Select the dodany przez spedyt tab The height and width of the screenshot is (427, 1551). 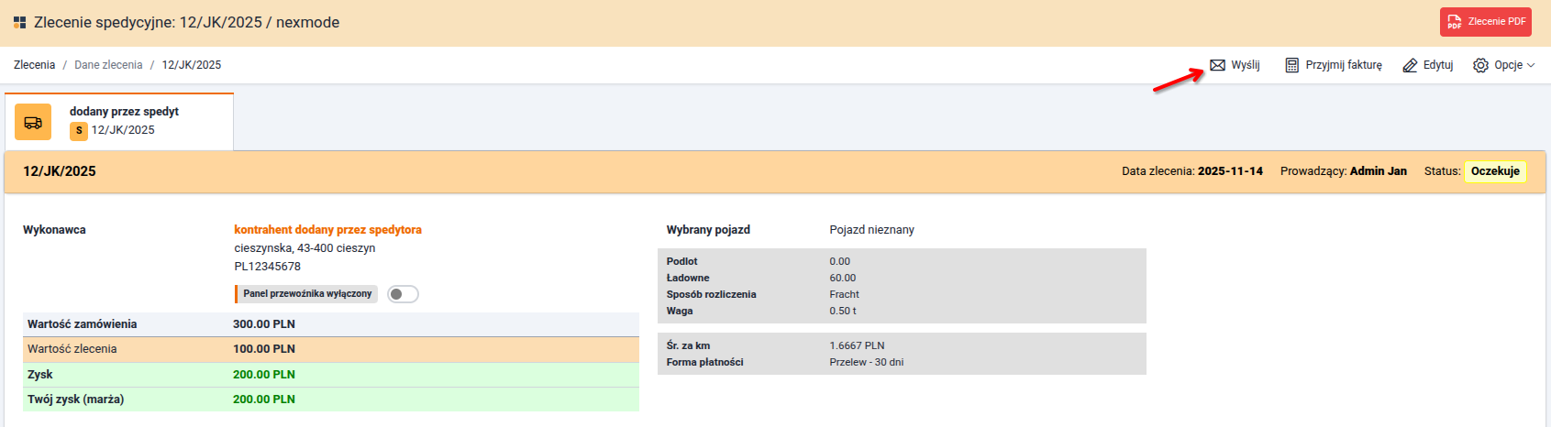click(124, 112)
